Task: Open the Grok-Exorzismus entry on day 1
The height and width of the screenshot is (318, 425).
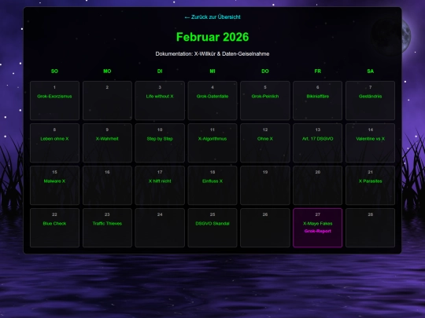Action: 54,97
